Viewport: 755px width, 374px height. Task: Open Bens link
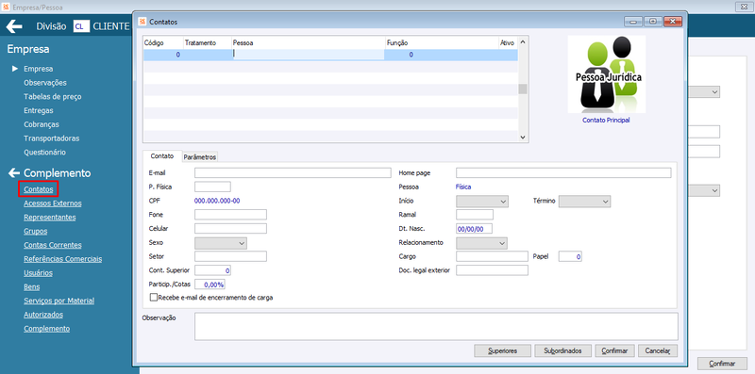click(x=32, y=287)
